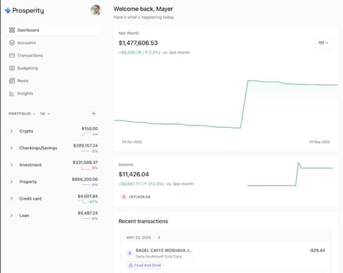Click the News newspaper icon
The image size is (343, 273).
[12, 81]
